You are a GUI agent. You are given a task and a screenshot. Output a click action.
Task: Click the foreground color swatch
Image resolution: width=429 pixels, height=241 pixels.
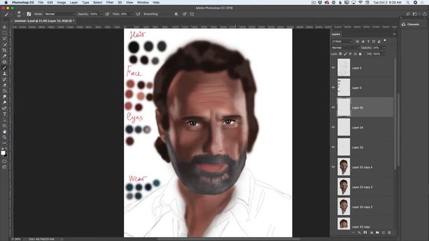[x=3, y=153]
